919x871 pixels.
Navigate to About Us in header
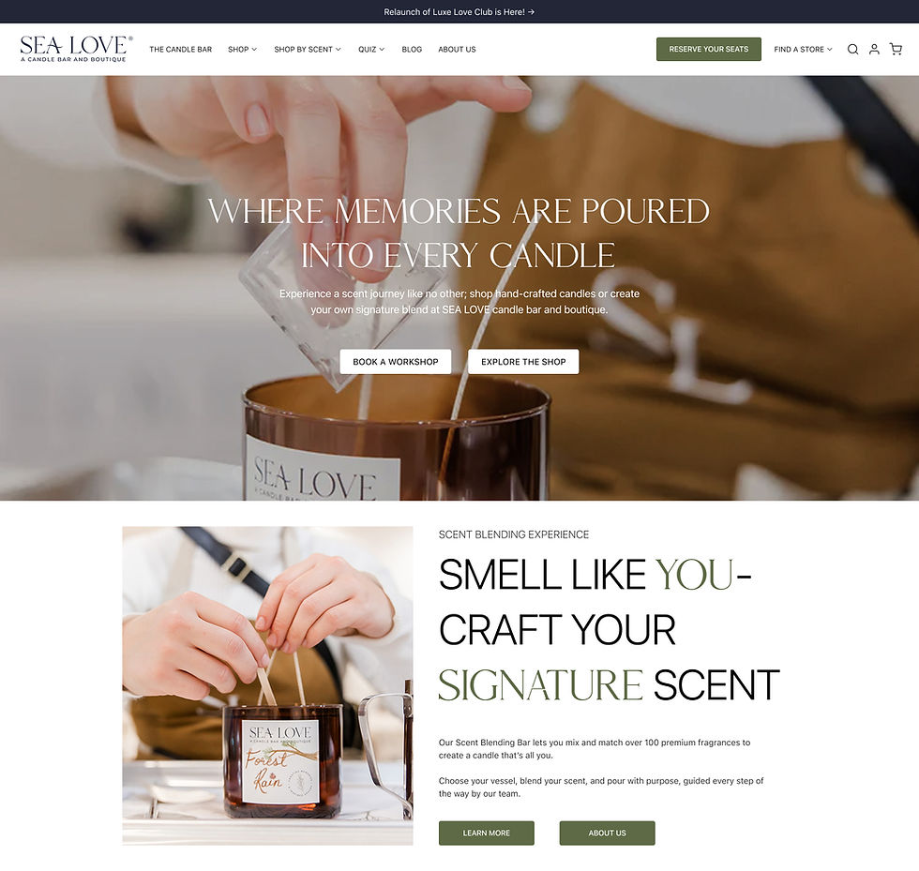pos(457,50)
